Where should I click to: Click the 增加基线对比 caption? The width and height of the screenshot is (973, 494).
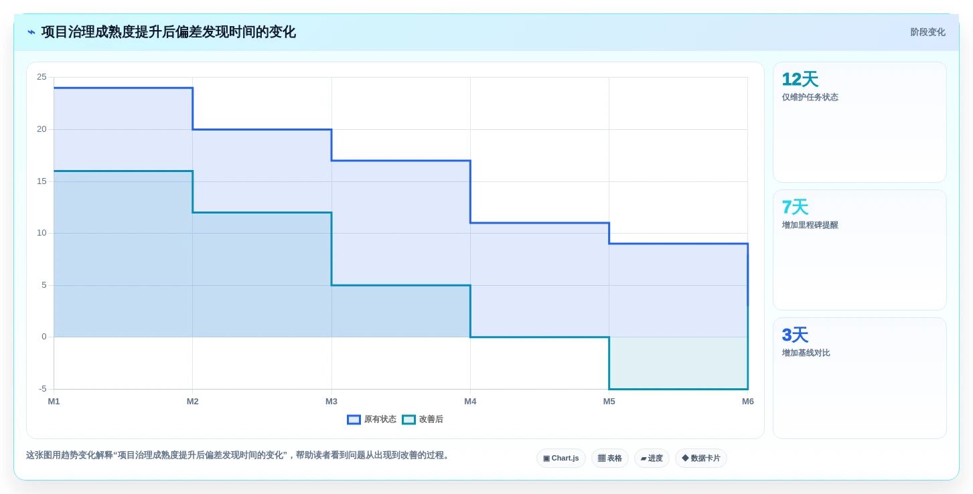coord(806,353)
